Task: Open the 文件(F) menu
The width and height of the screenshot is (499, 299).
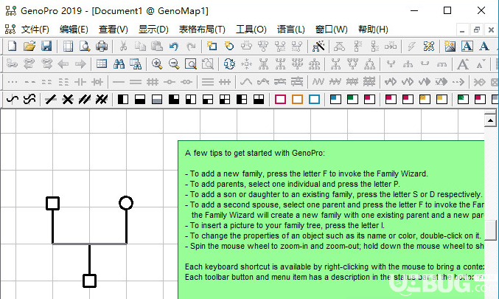Action: tap(35, 30)
